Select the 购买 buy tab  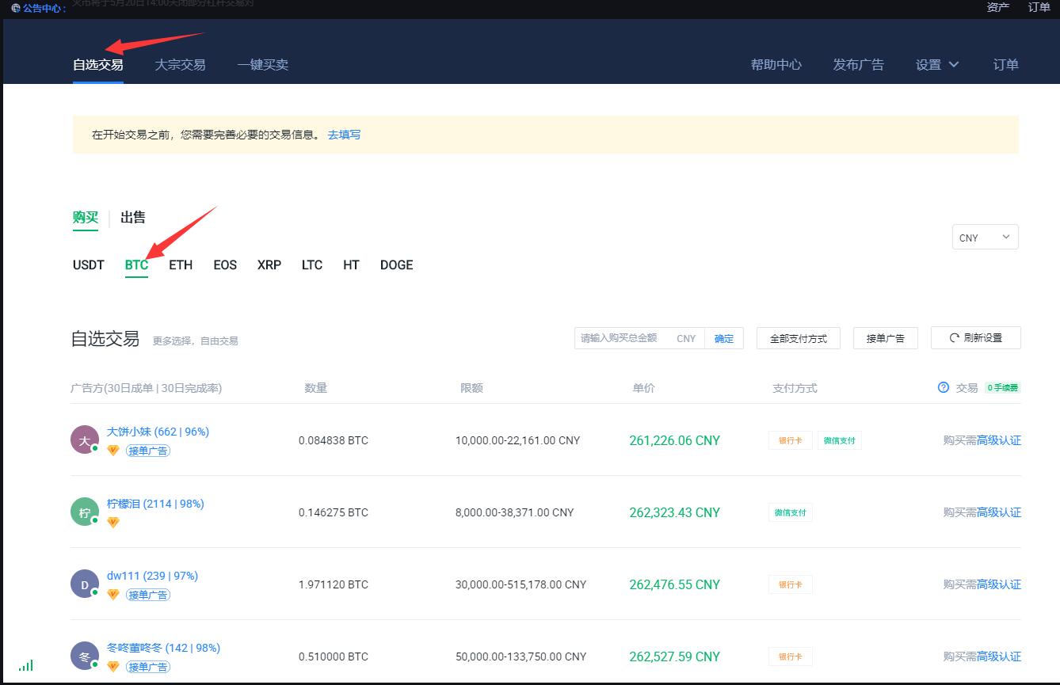pyautogui.click(x=86, y=218)
